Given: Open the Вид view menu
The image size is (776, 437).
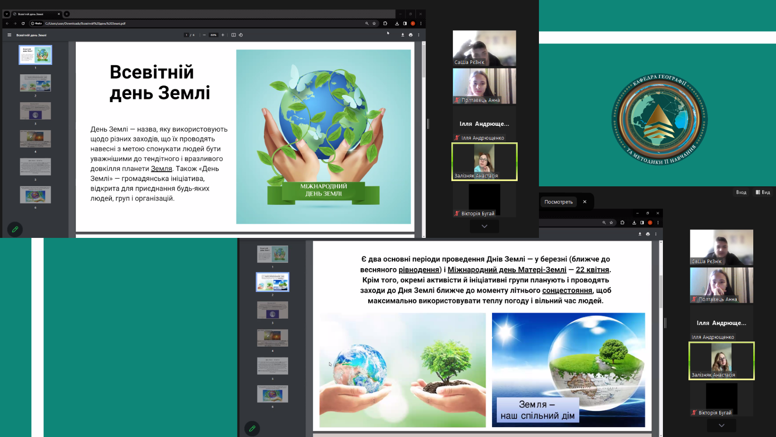Looking at the screenshot, I should (x=763, y=192).
